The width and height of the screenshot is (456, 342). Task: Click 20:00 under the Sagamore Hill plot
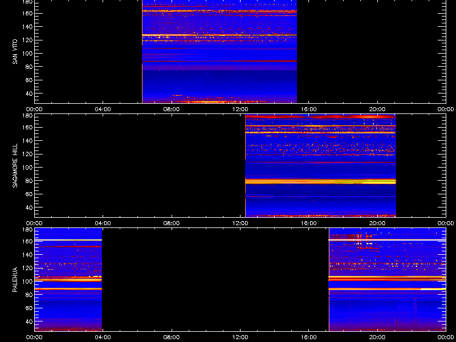point(377,223)
